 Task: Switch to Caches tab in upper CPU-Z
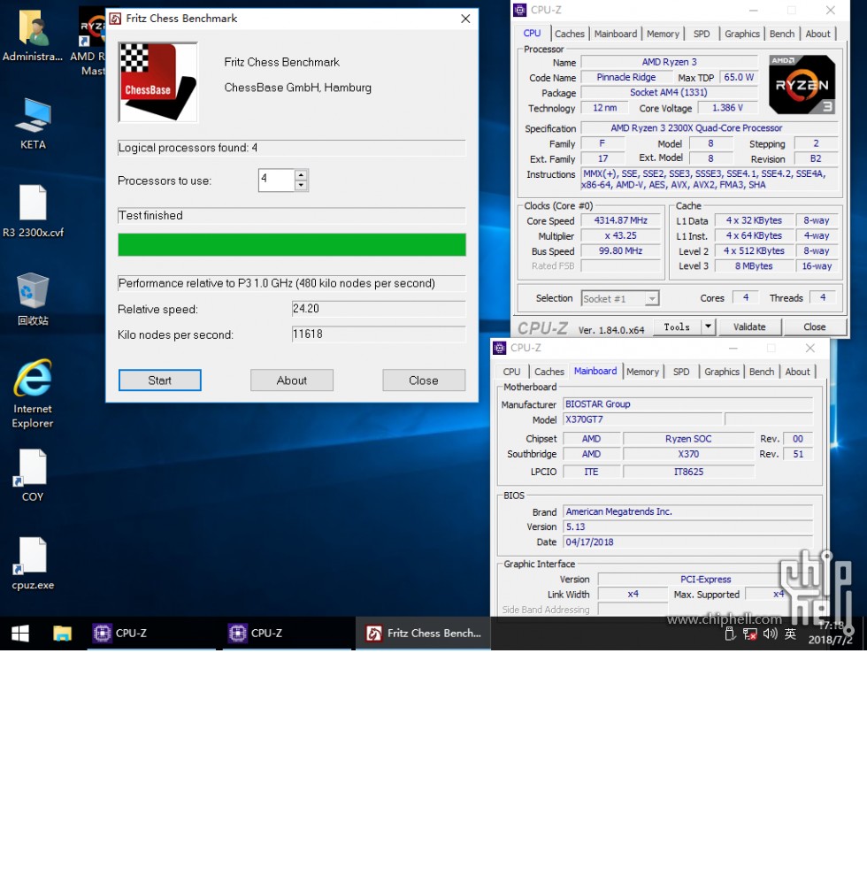pyautogui.click(x=569, y=34)
